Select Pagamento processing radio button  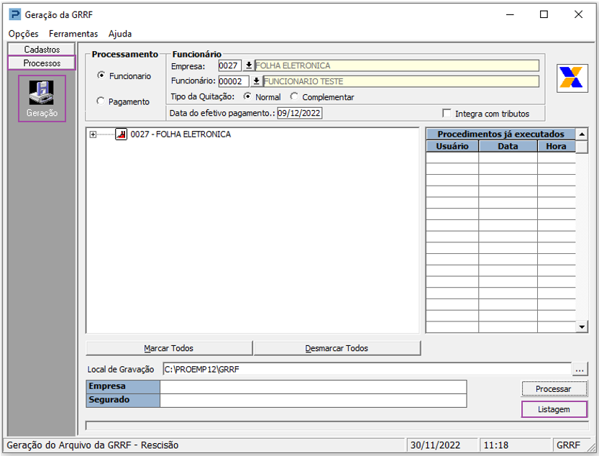[101, 101]
